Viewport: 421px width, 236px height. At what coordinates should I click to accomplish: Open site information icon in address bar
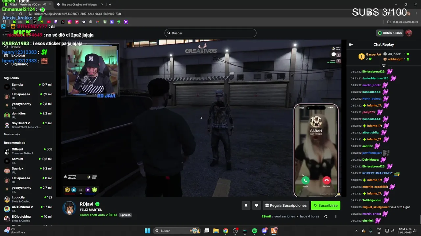click(30, 14)
